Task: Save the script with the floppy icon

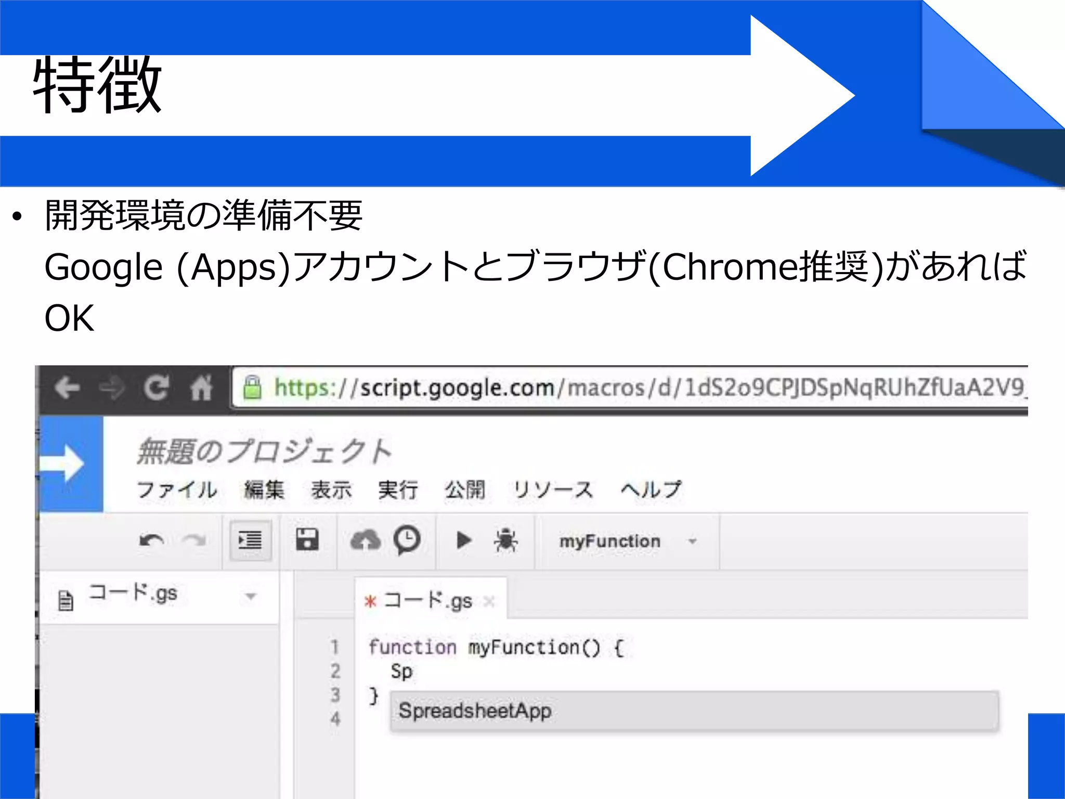Action: tap(307, 539)
